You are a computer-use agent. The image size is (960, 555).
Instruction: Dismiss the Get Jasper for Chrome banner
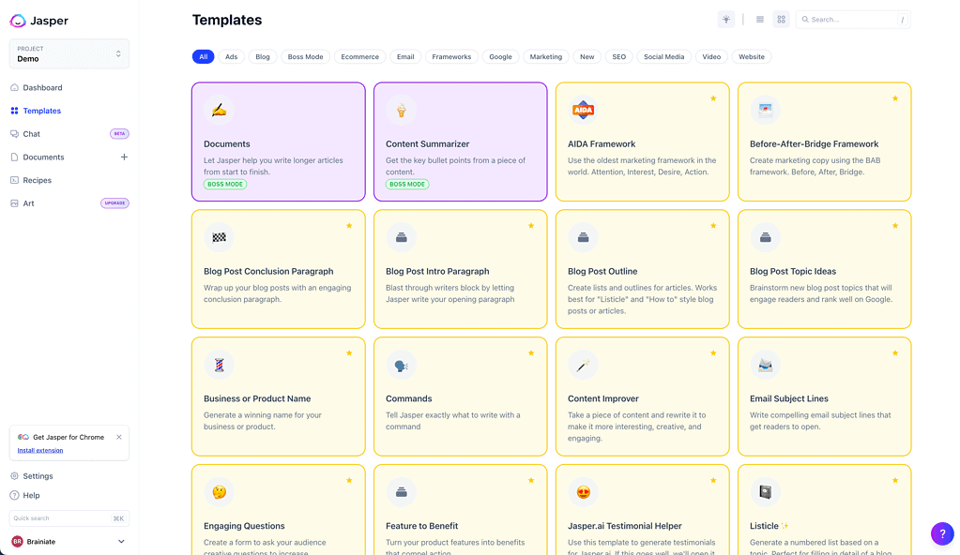pos(119,437)
